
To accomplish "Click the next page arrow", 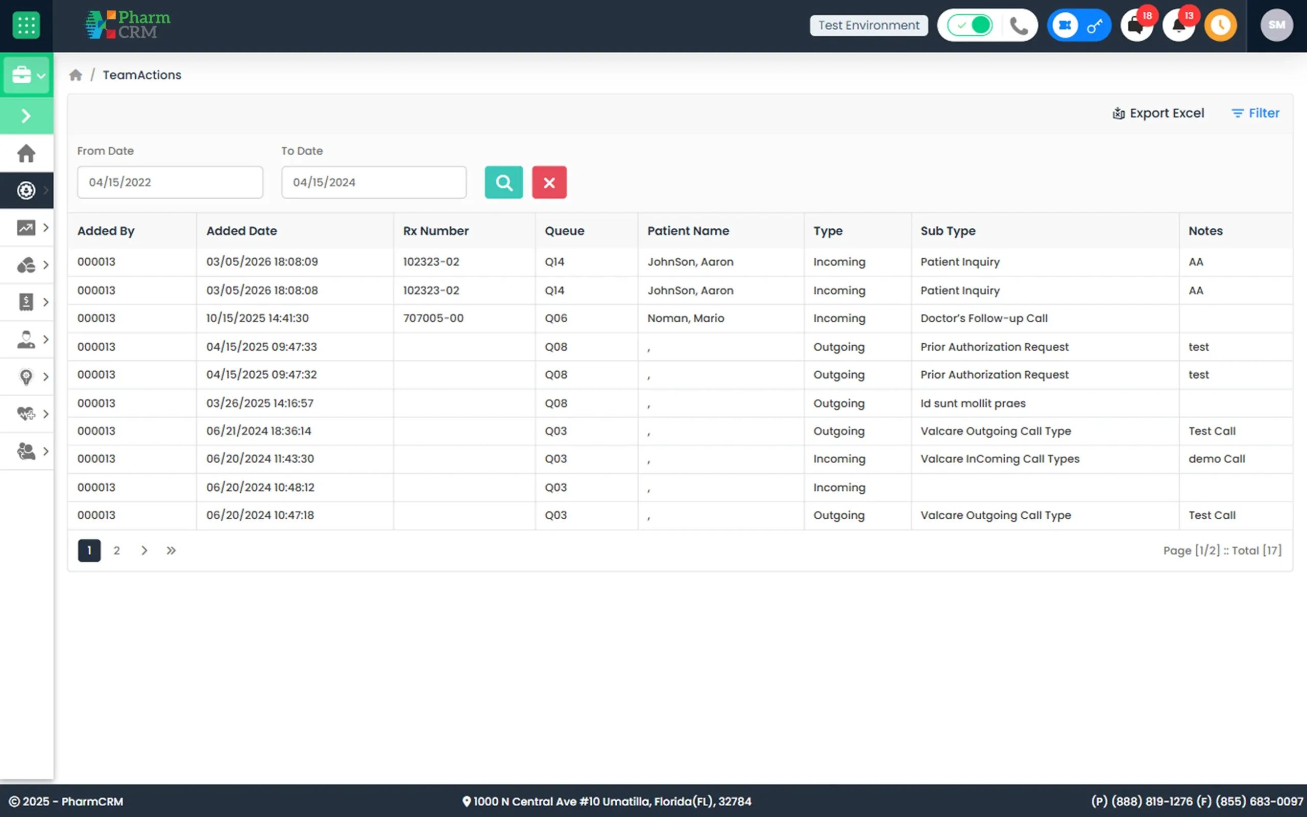I will [x=144, y=550].
